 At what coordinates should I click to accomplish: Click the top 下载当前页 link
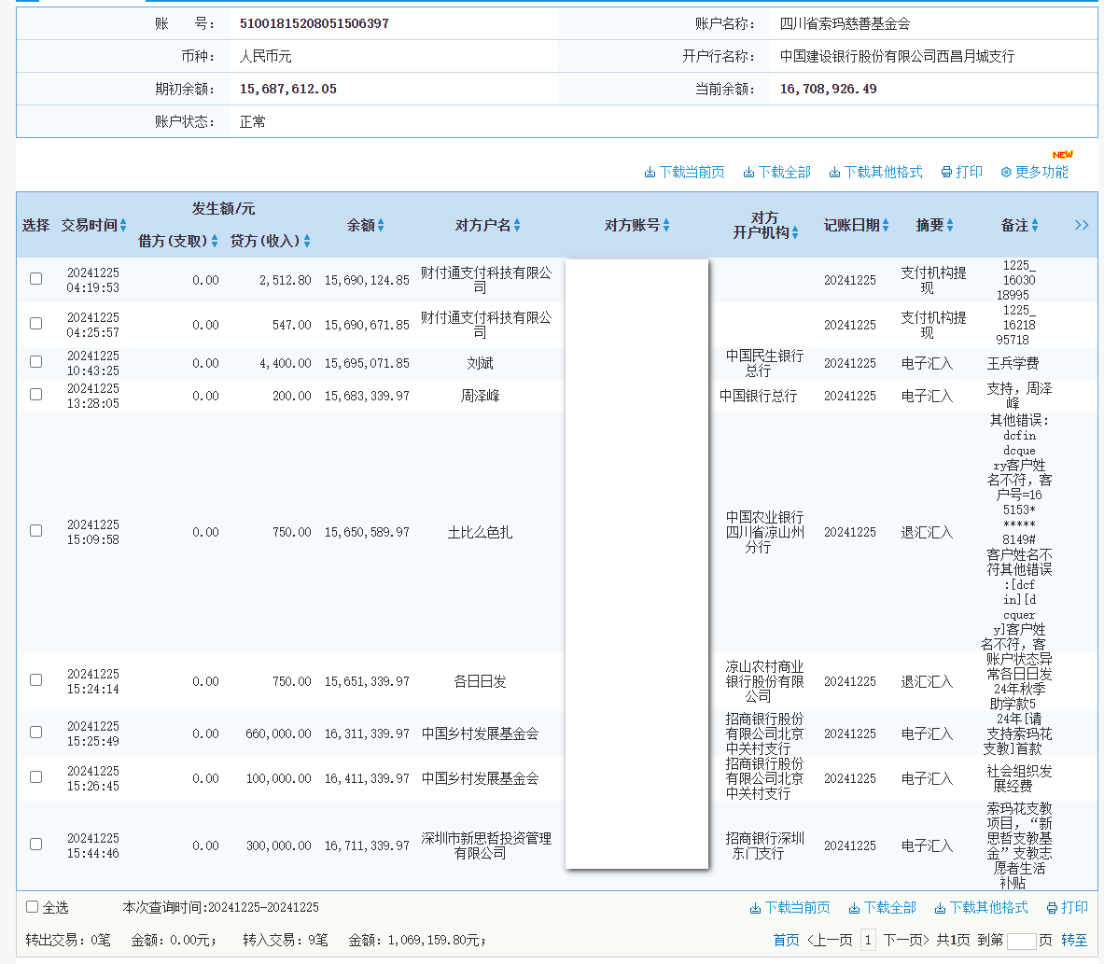[692, 173]
